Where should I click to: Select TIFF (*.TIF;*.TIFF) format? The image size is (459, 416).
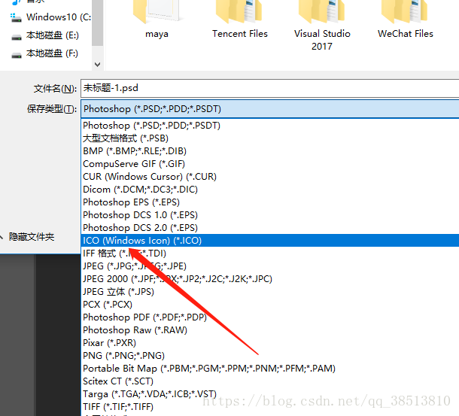(x=270, y=407)
